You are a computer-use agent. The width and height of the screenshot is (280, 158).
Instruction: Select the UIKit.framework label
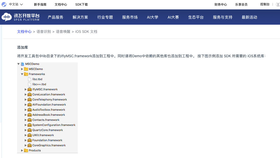point(43,135)
